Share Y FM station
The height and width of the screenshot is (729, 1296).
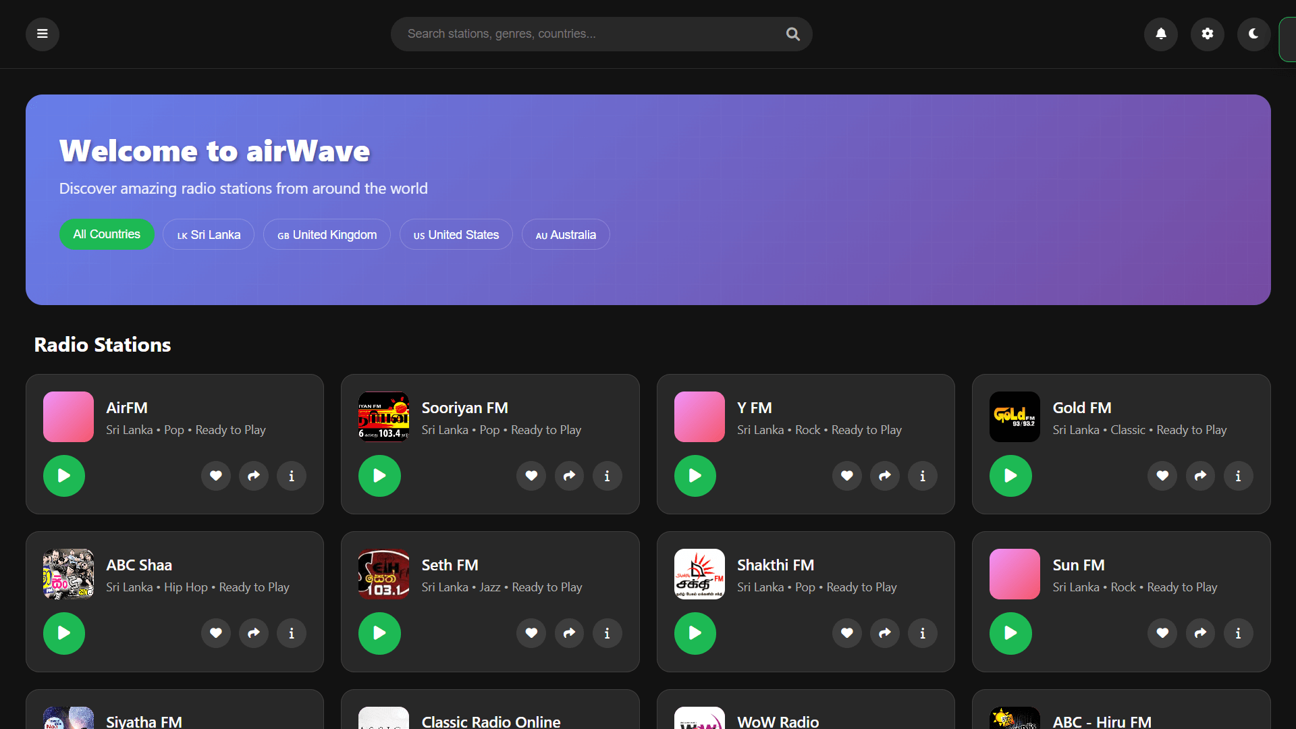point(885,476)
